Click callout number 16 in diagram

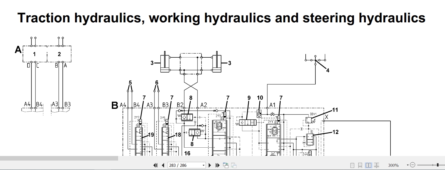187,153
